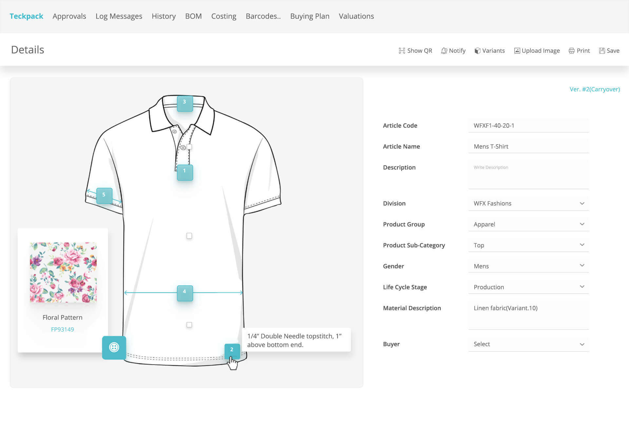Screen dimensions: 629x421
Task: Click the Ver. #2(Carryover) link
Action: 594,89
